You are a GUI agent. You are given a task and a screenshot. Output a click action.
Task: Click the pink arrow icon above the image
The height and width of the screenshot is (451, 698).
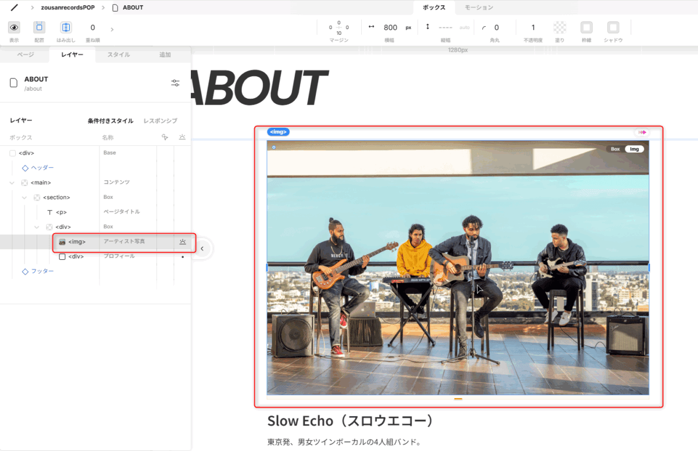pyautogui.click(x=642, y=132)
